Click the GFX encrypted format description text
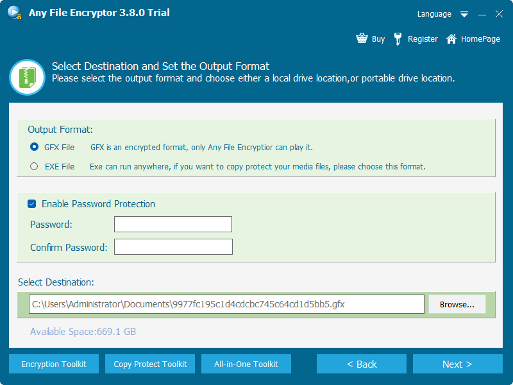Viewport: 513px width, 385px height. 201,148
